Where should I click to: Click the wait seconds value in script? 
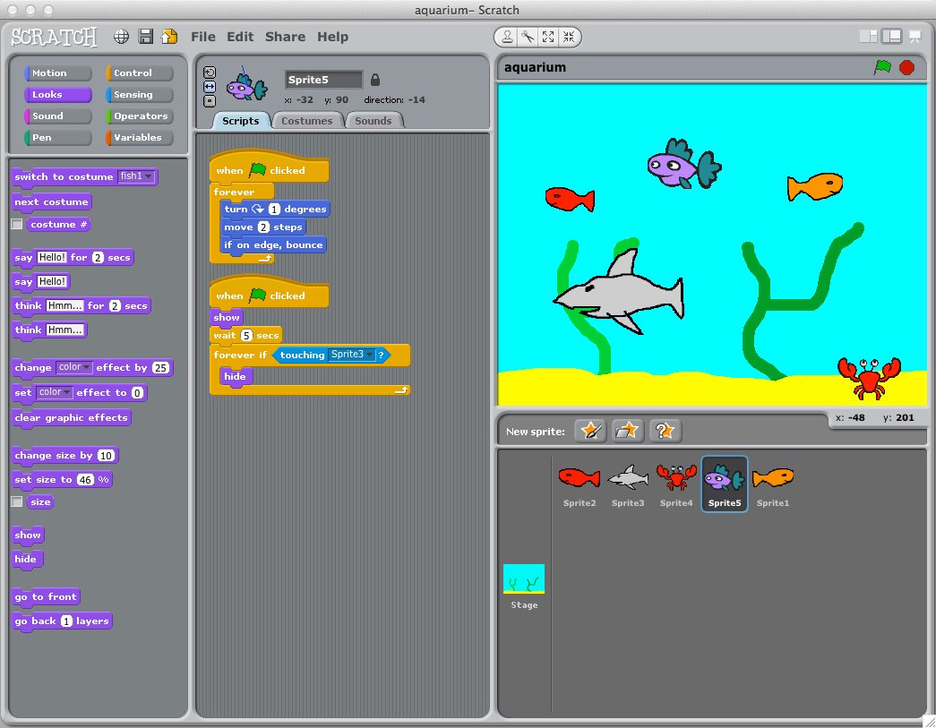tap(246, 336)
